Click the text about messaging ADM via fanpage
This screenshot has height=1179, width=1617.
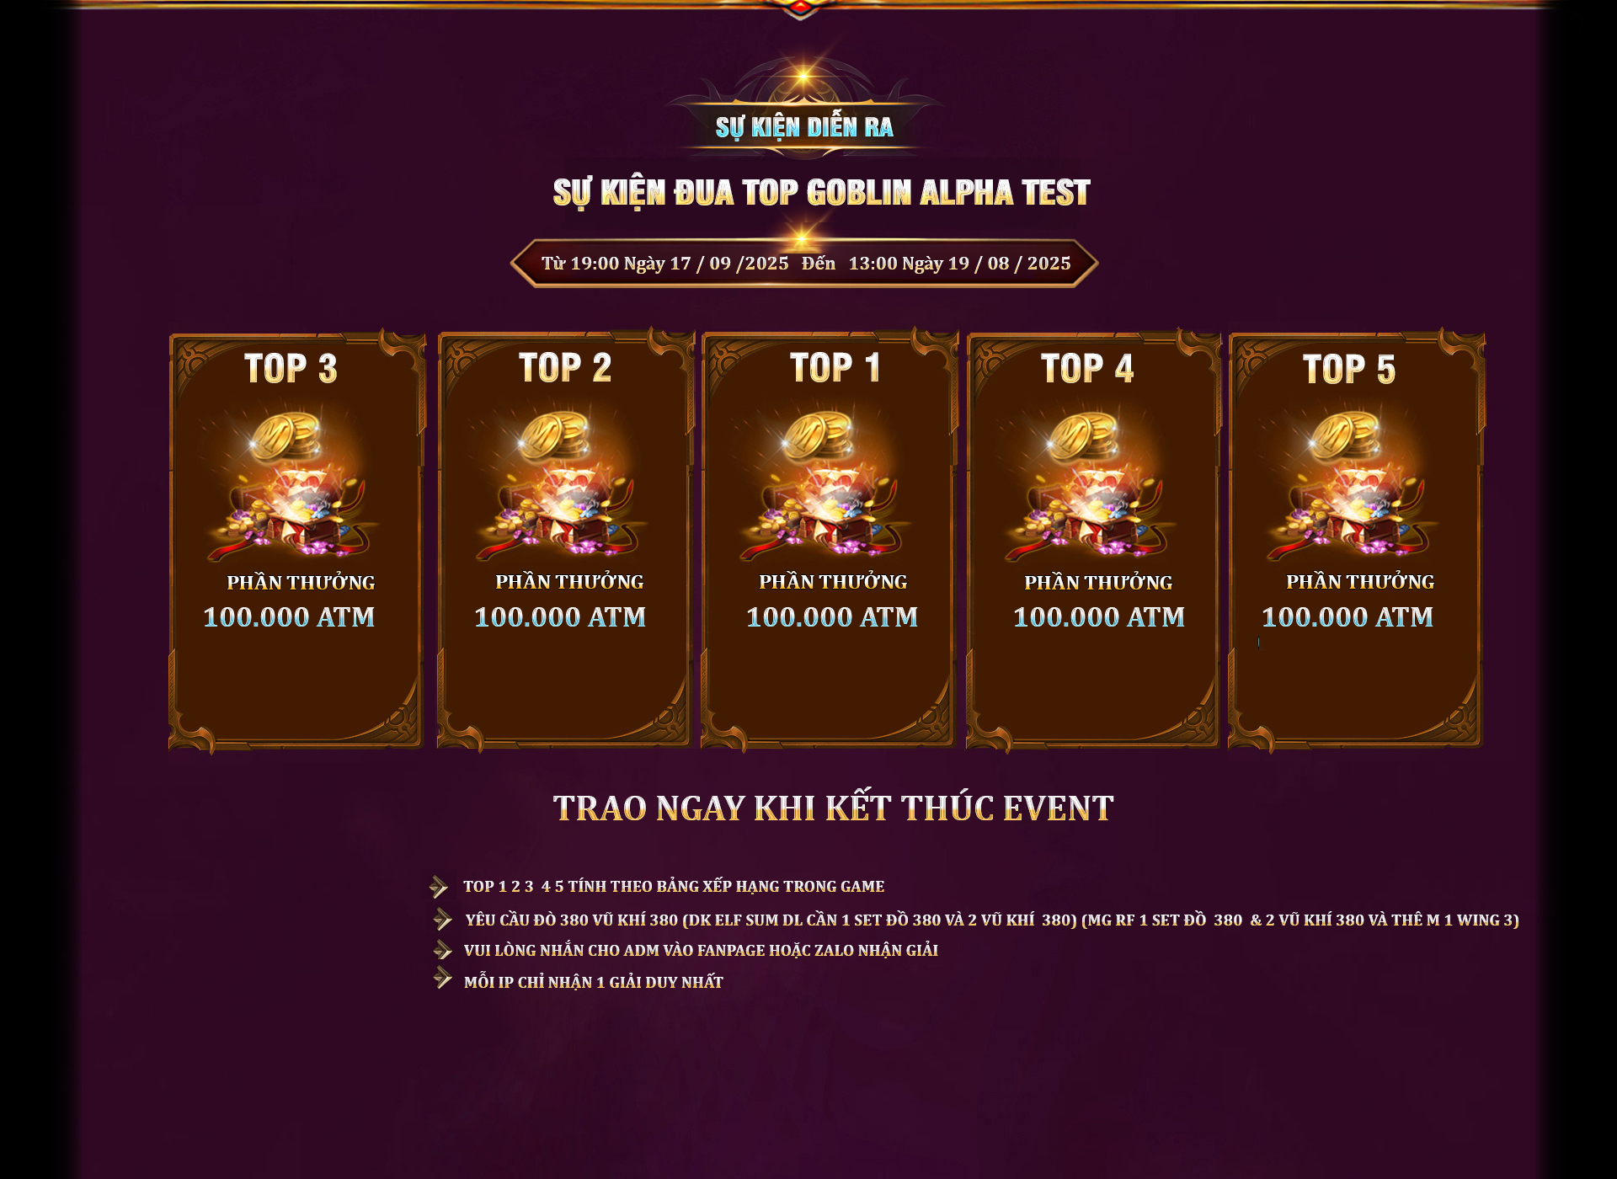pos(701,951)
